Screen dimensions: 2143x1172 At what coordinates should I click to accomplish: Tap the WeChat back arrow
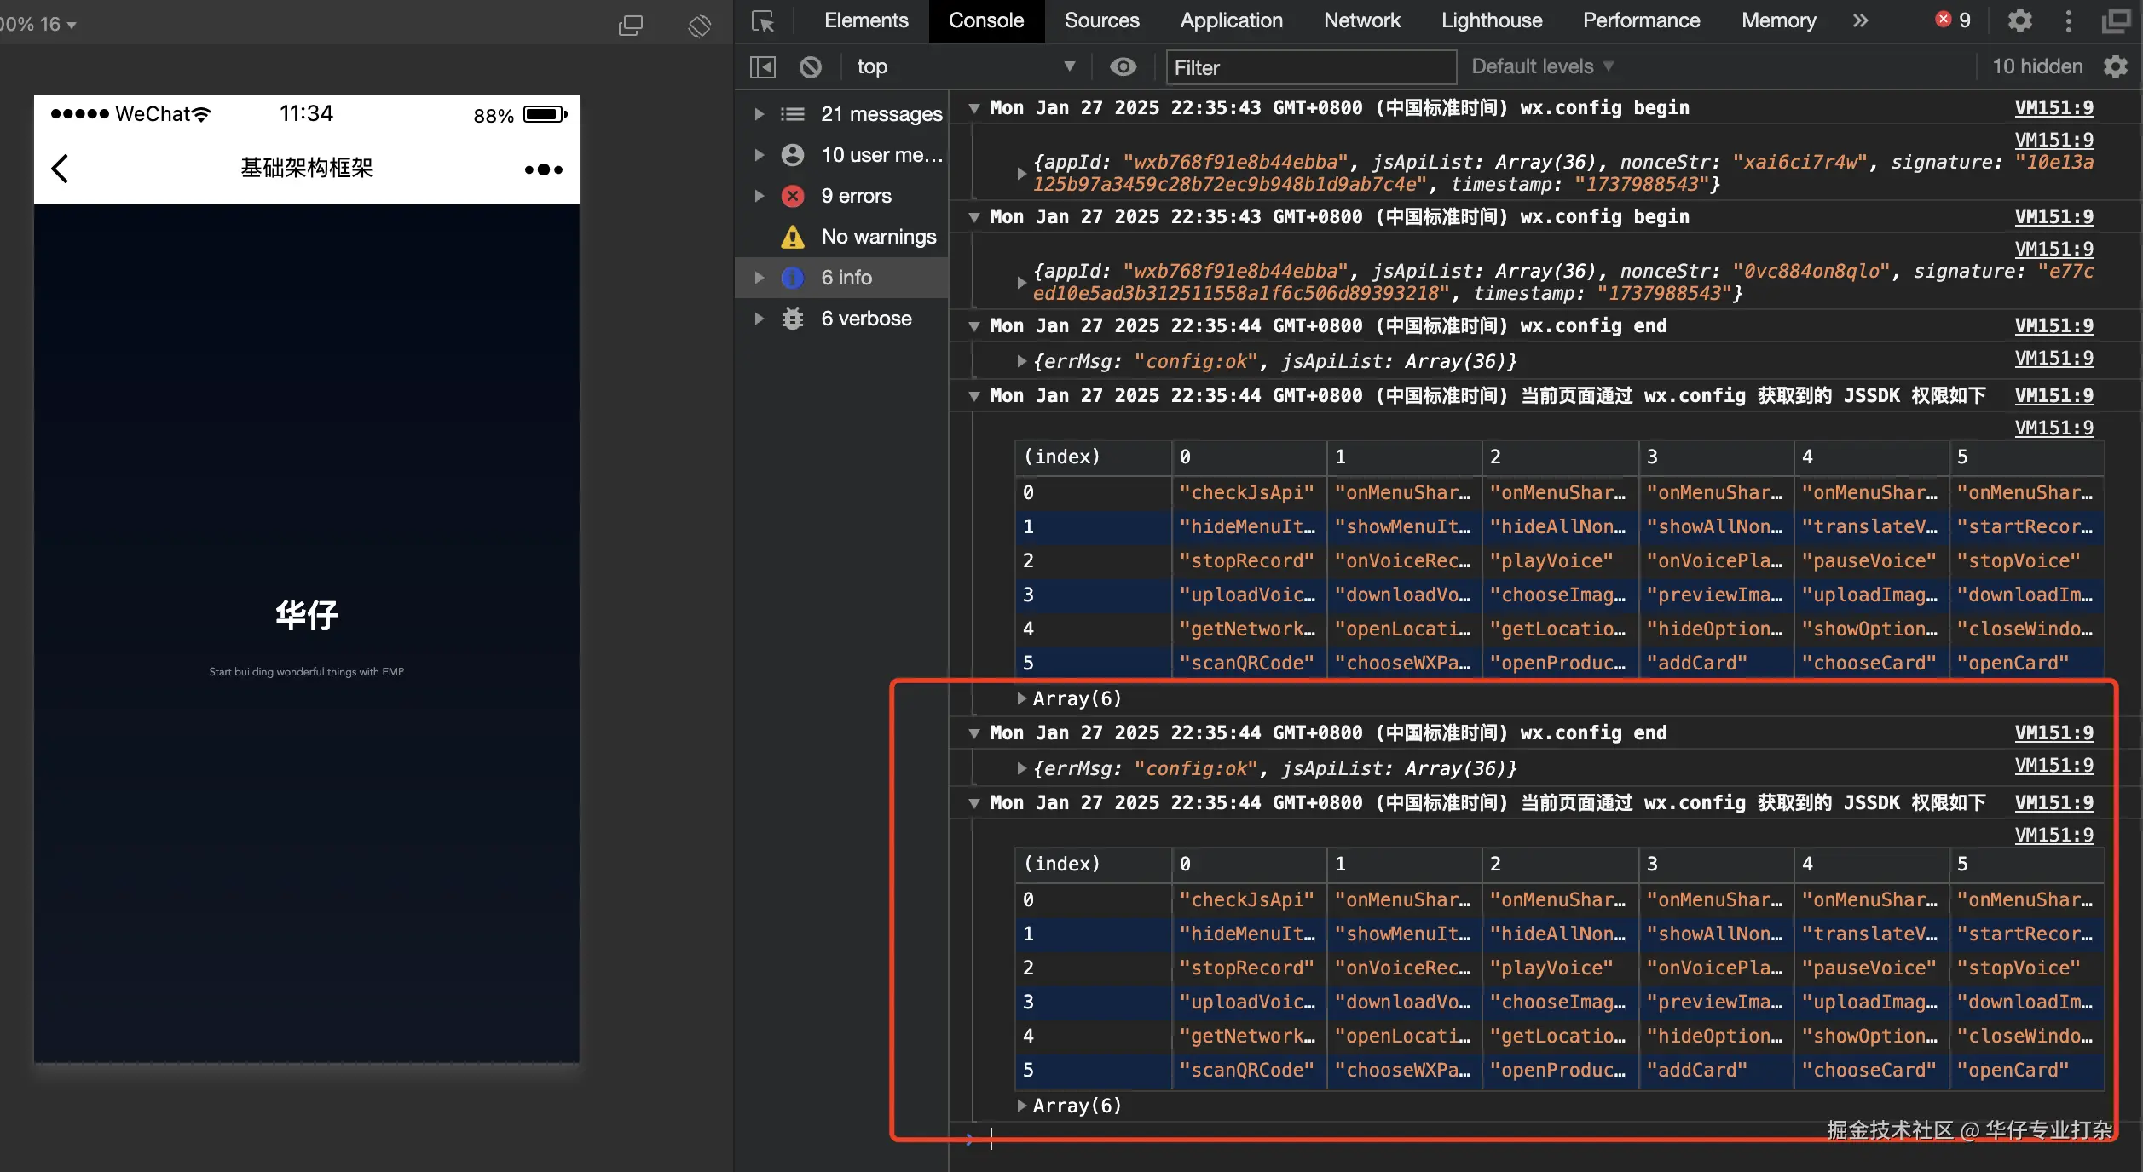coord(60,169)
